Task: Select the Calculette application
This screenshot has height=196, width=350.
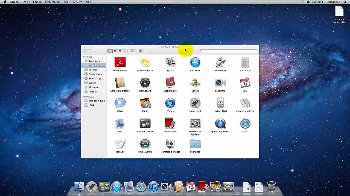Action: coord(245,63)
